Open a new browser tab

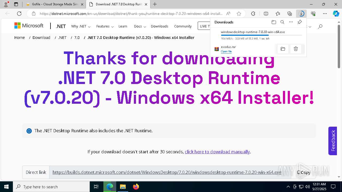pyautogui.click(x=155, y=4)
